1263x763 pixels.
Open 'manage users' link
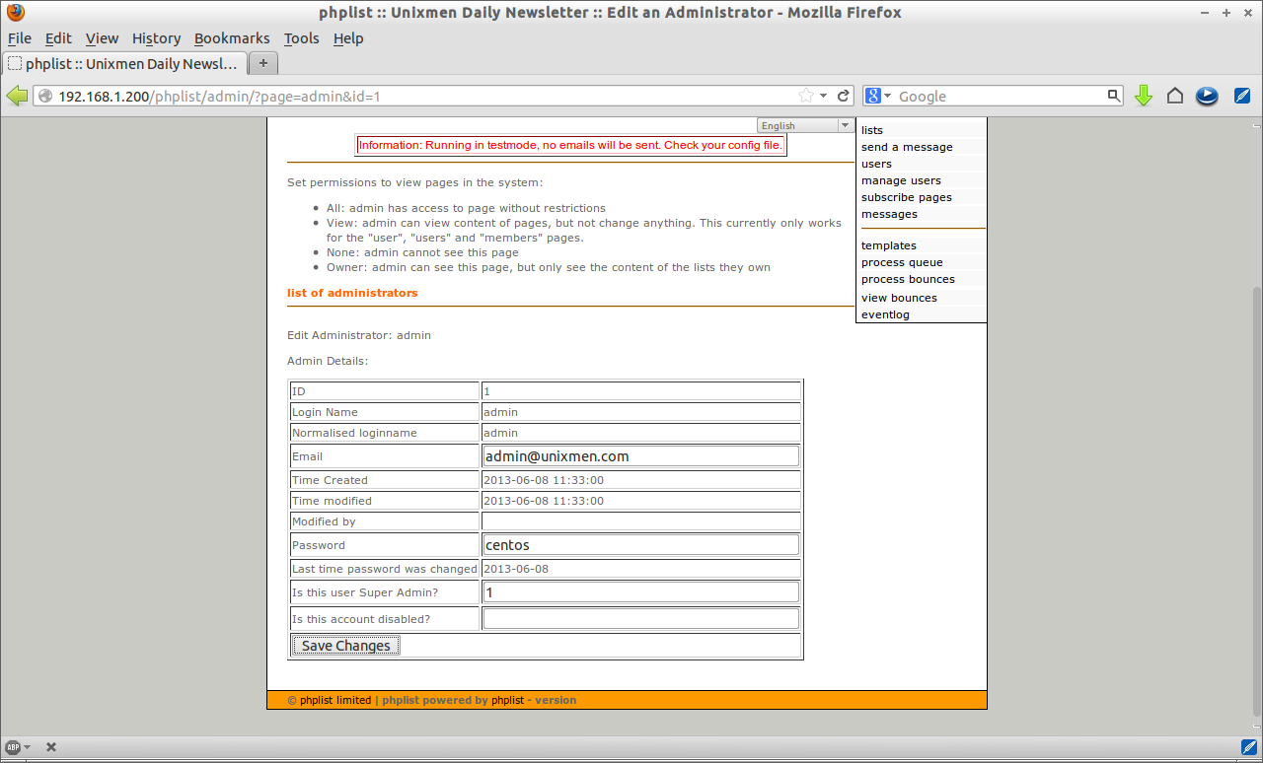pos(901,180)
